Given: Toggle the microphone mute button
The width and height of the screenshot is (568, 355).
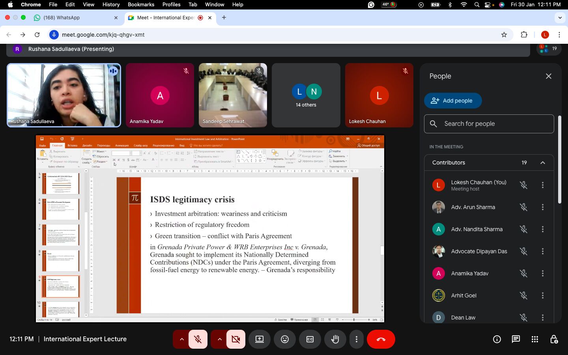Looking at the screenshot, I should point(198,339).
